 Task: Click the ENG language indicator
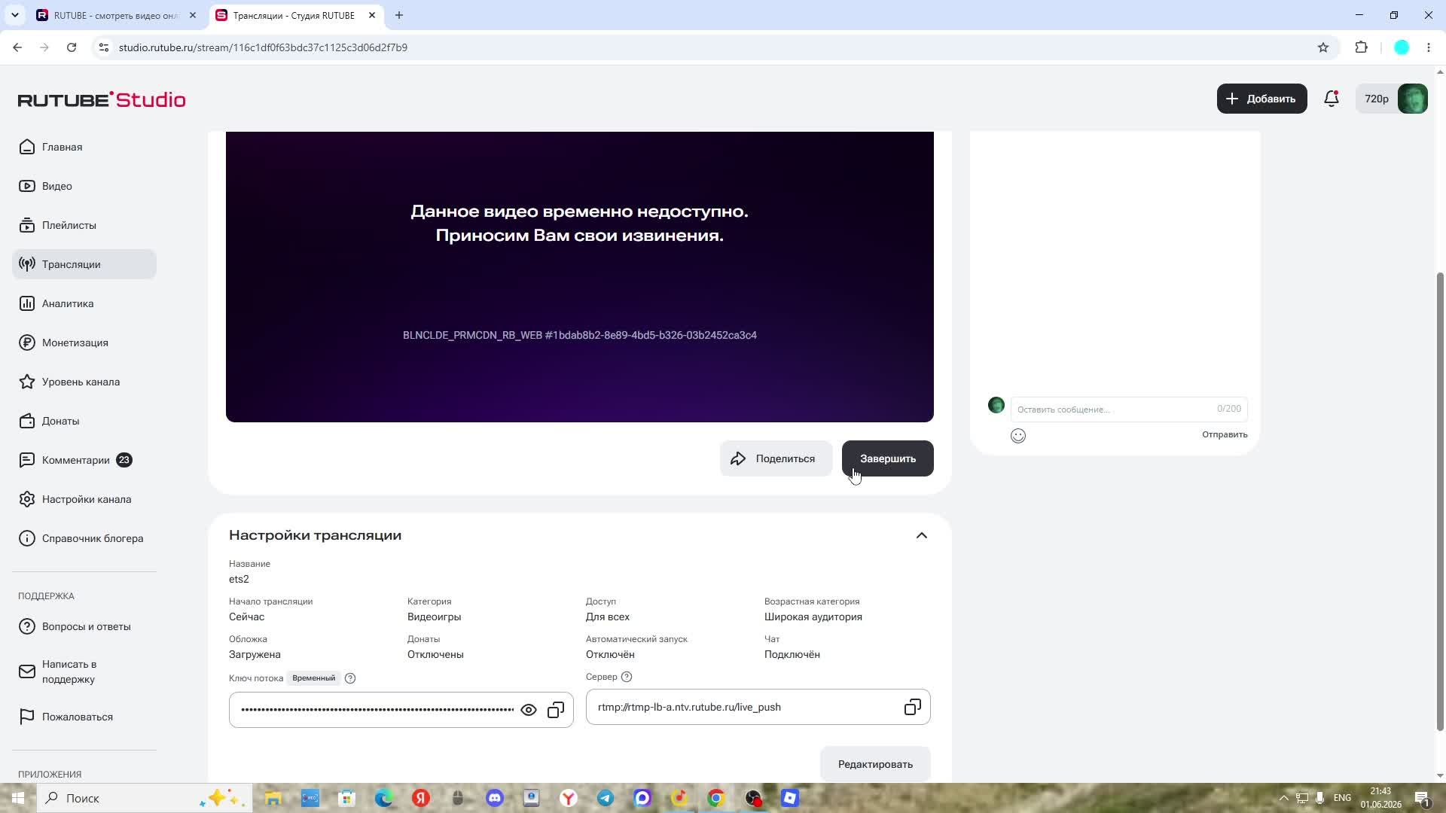click(x=1342, y=798)
